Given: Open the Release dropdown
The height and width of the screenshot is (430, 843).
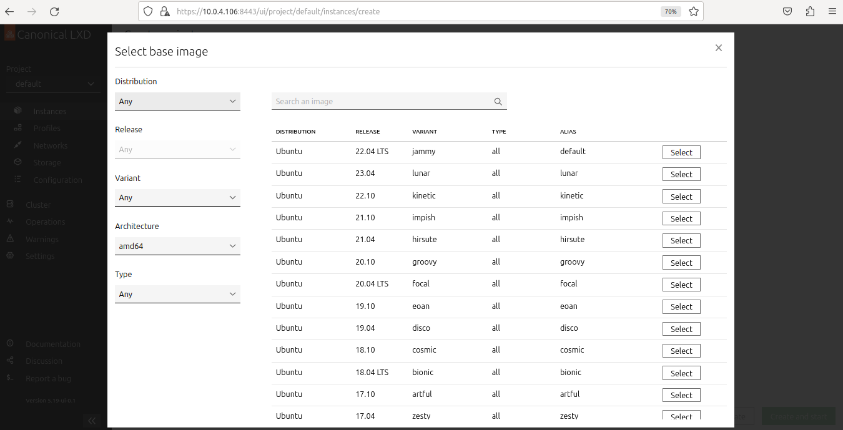Looking at the screenshot, I should (x=177, y=149).
